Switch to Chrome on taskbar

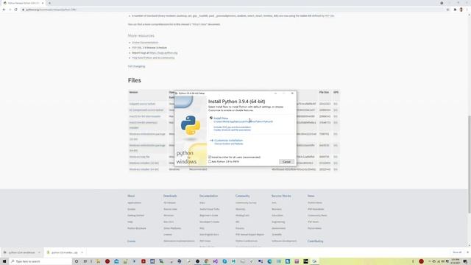click(206, 261)
